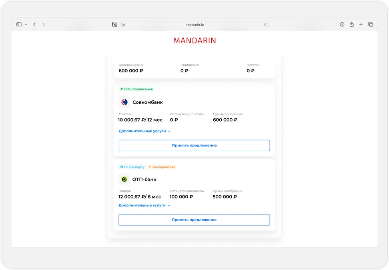Click payment 10 000,67 ₽/ 12 мес
389x270 pixels.
click(x=140, y=120)
